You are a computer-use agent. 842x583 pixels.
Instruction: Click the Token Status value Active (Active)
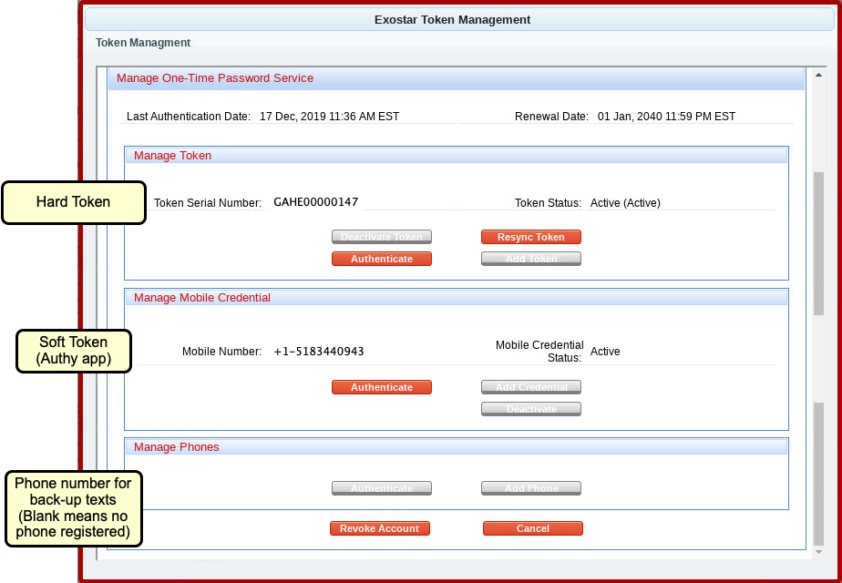coord(625,203)
